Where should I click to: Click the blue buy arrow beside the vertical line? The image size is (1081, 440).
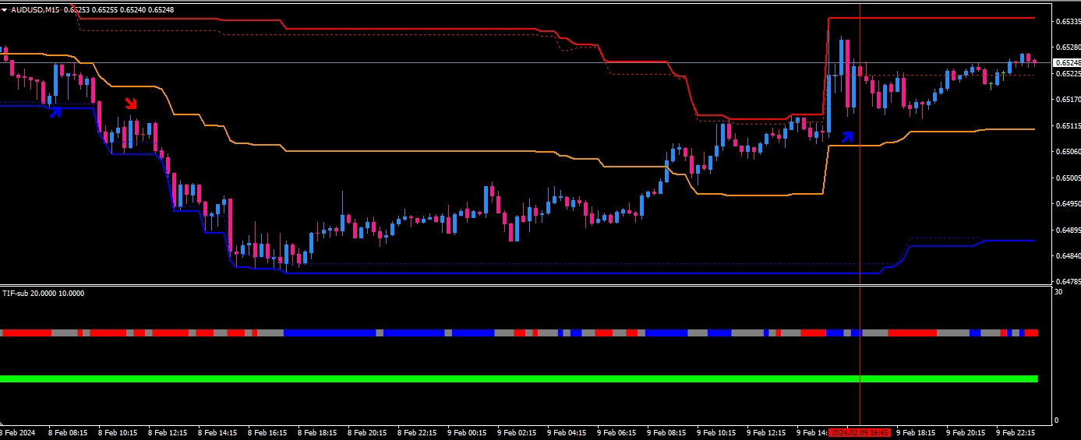(847, 137)
